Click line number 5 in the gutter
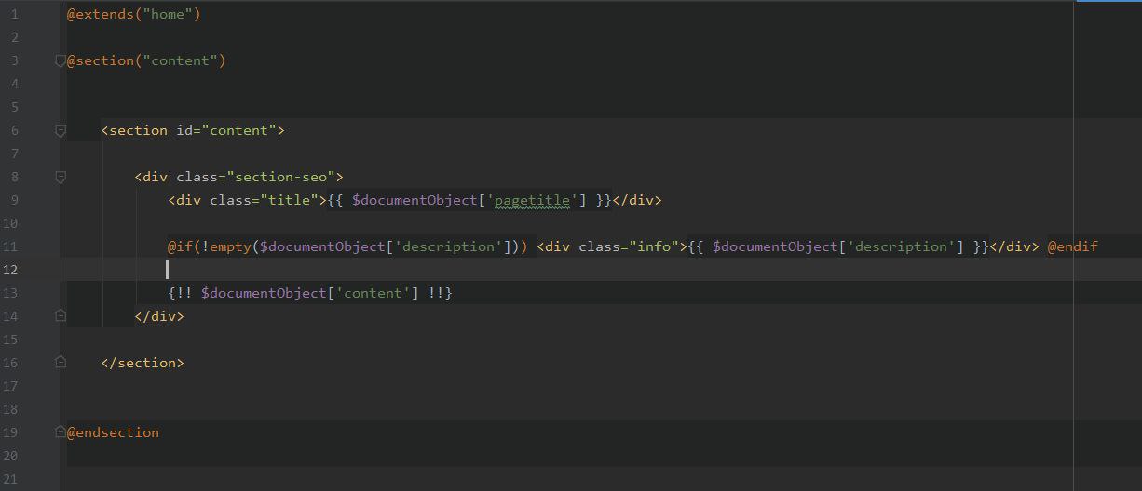 point(14,108)
